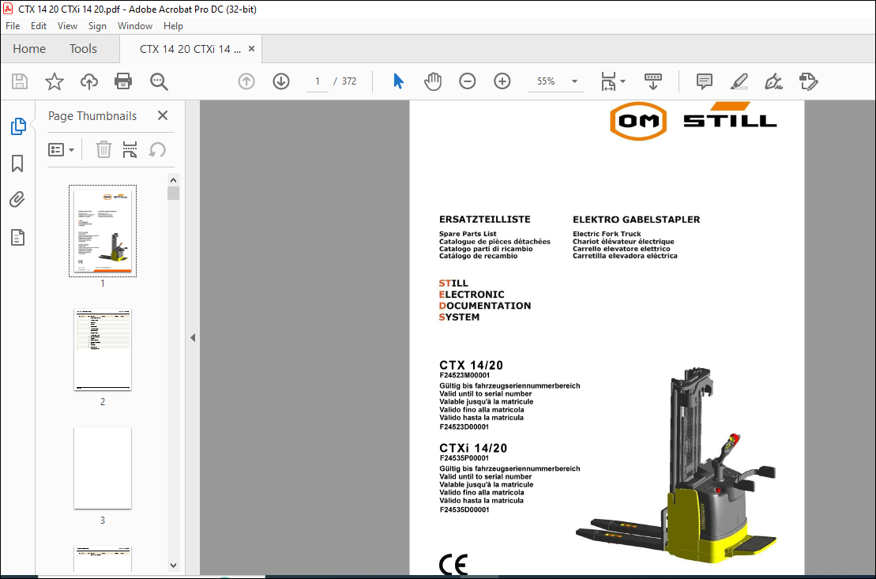Open the Sign document pen tool
The image size is (876, 579).
[x=774, y=81]
